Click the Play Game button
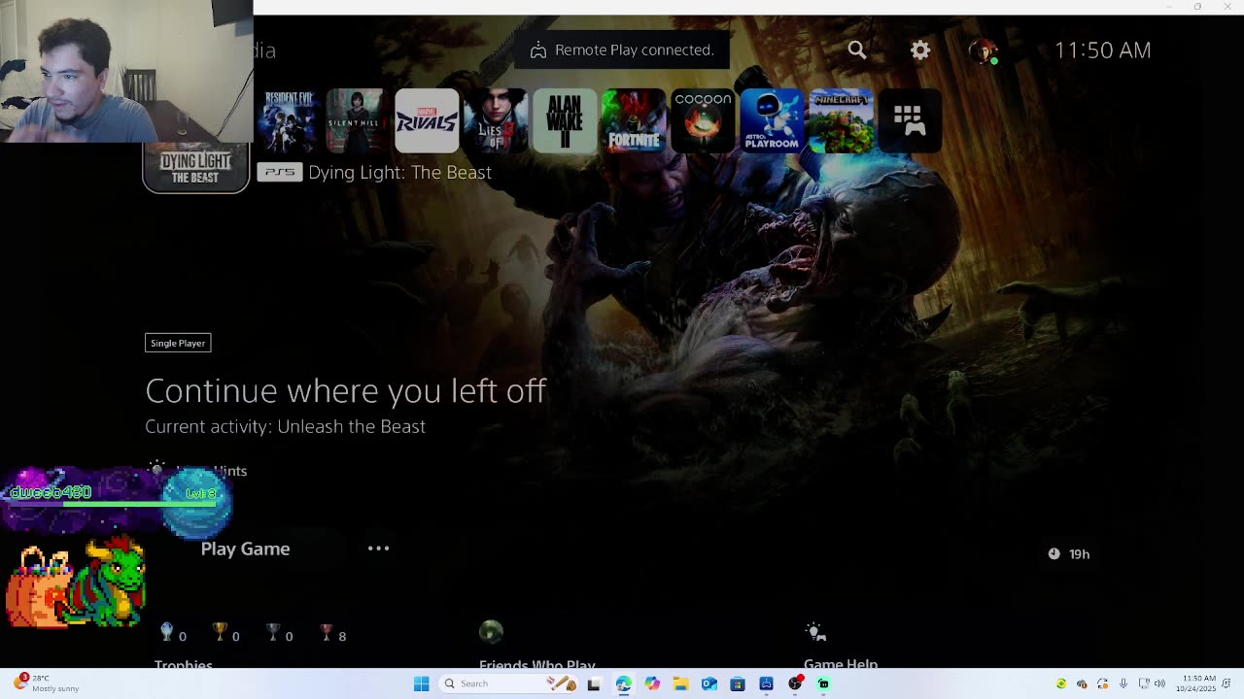 245,549
